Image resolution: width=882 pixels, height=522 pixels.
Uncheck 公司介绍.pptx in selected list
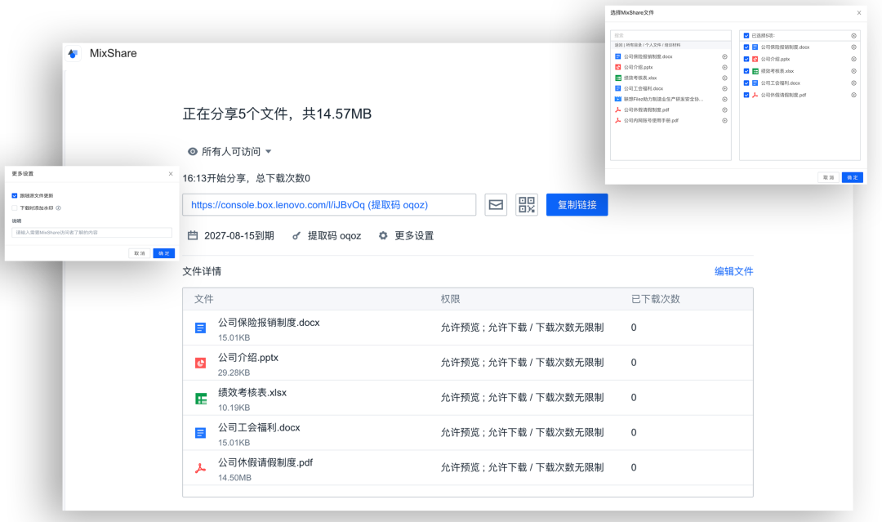click(x=746, y=59)
